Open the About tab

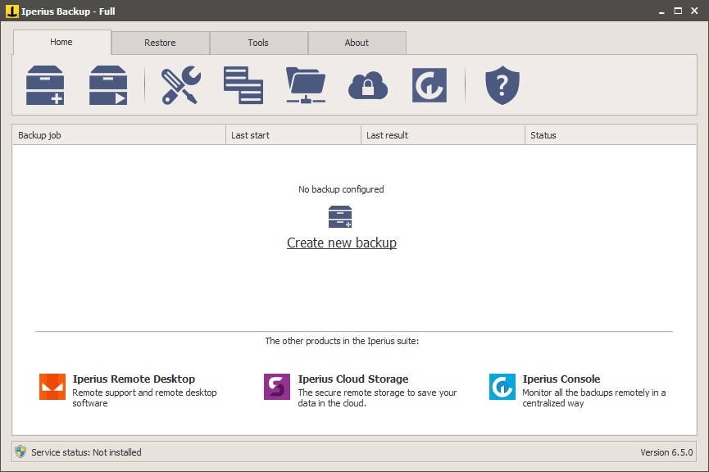click(357, 42)
